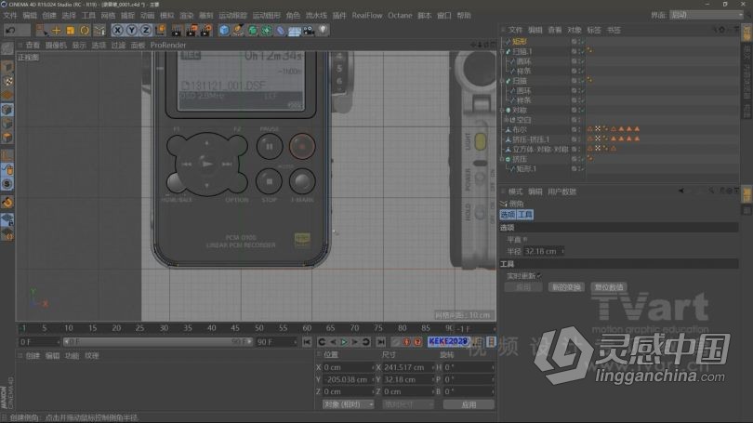
Task: Activate the Rotate tool icon
Action: [85, 31]
